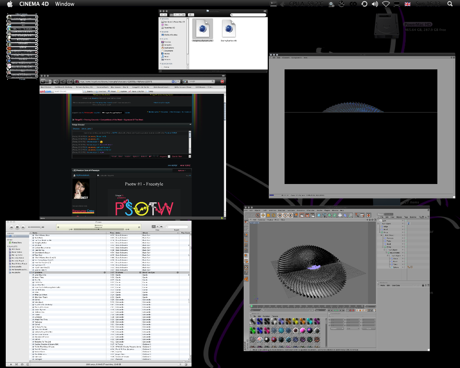Click the iTunes volume slider
Screen dimensions: 460x368
(36, 227)
